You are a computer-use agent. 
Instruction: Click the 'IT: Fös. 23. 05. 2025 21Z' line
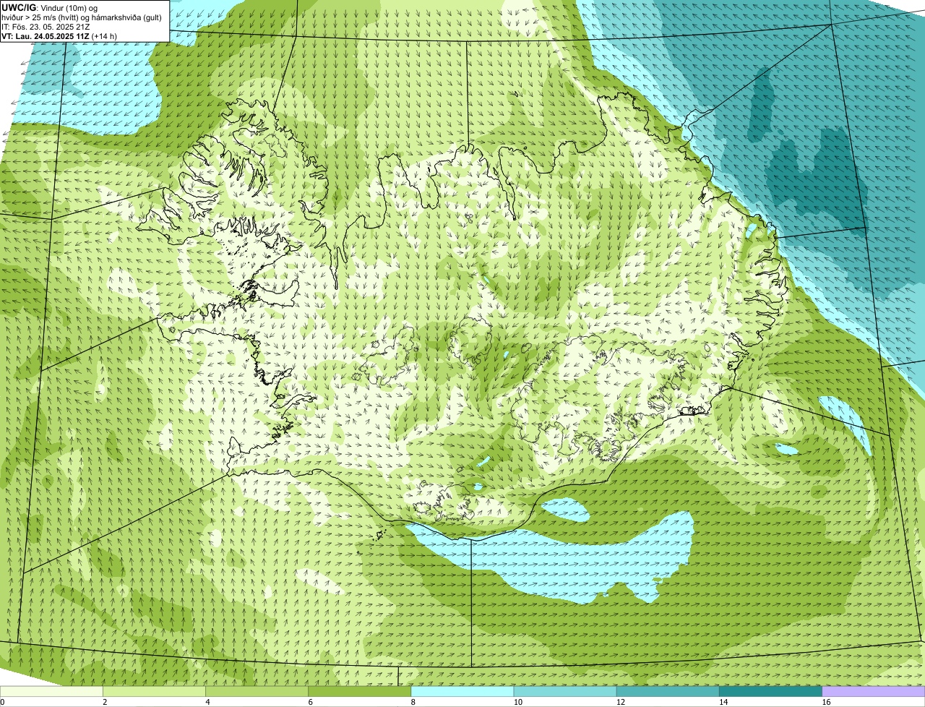pyautogui.click(x=46, y=27)
